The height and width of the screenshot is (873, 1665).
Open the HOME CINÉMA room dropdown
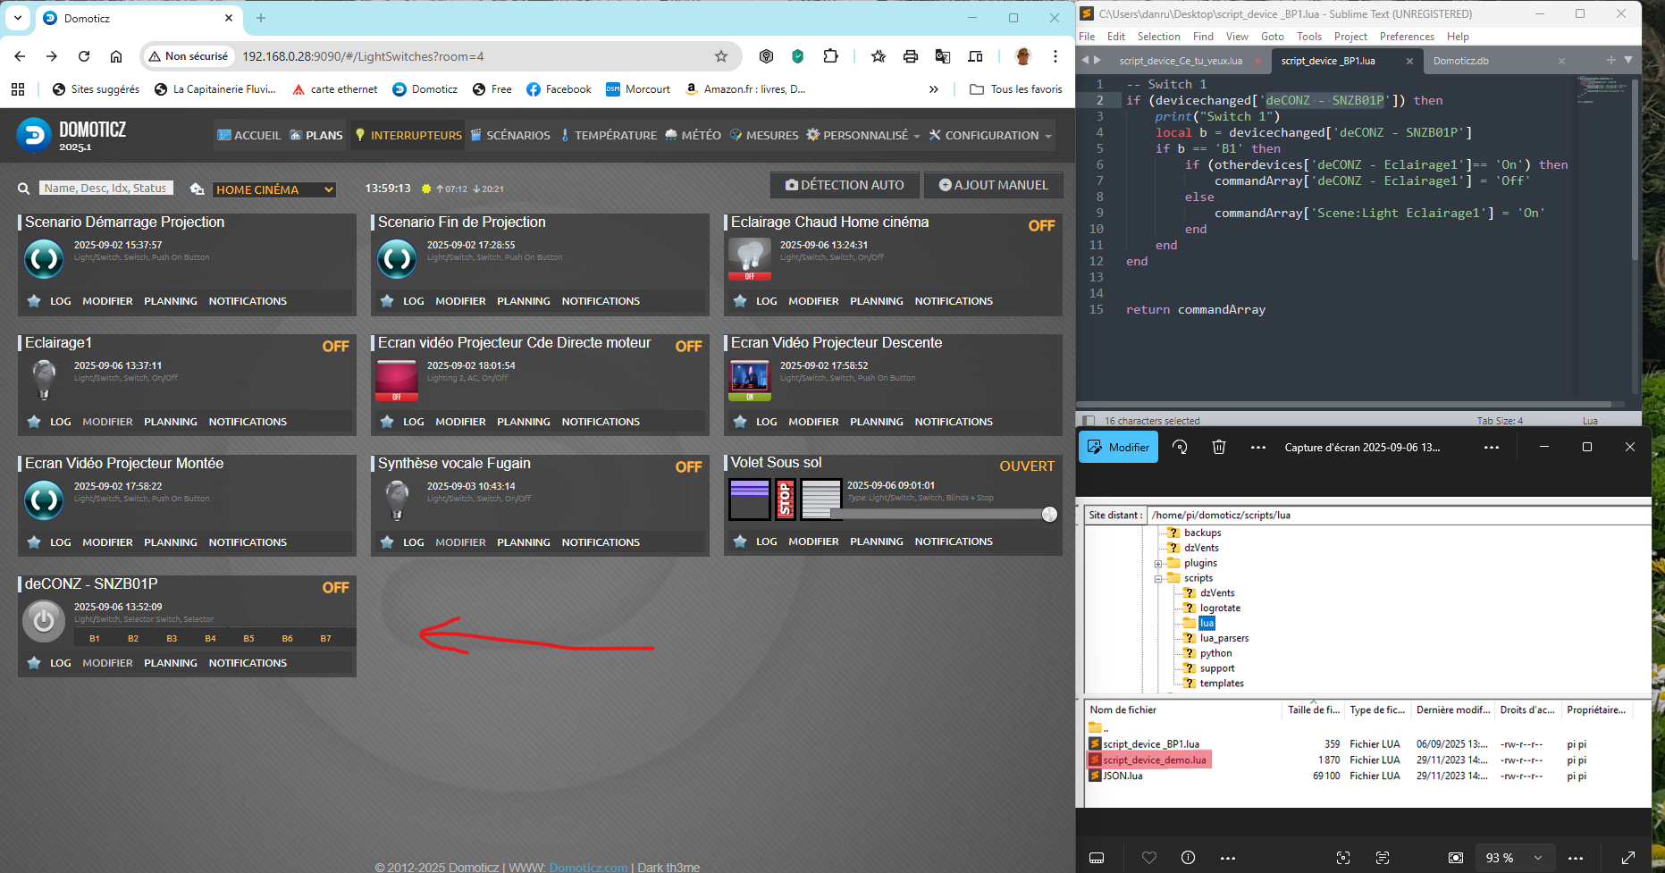pos(273,189)
